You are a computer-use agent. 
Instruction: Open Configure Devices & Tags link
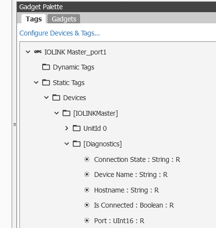pyautogui.click(x=60, y=33)
